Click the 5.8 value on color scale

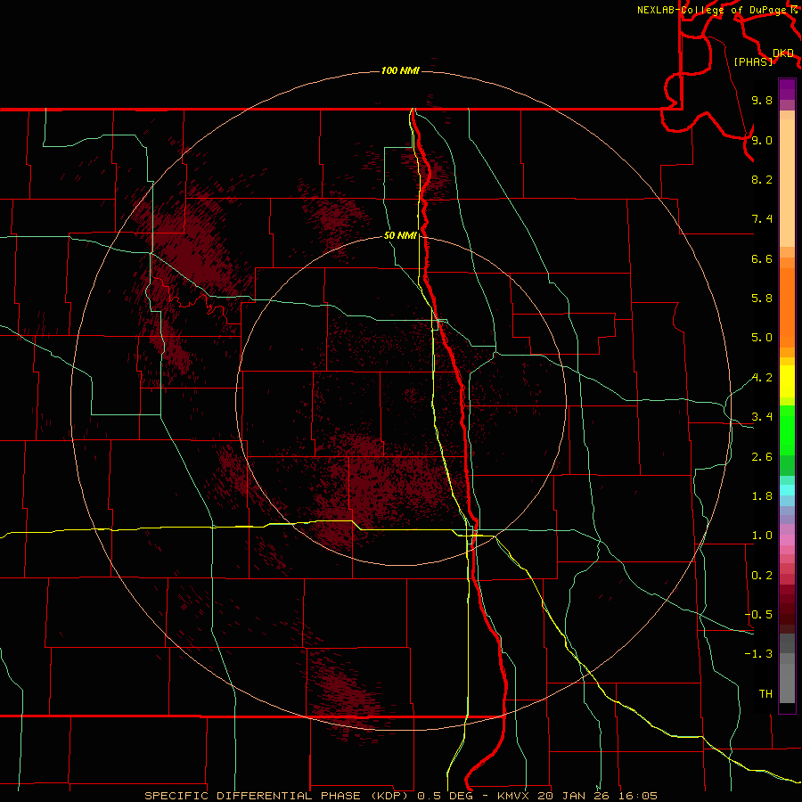tap(762, 299)
